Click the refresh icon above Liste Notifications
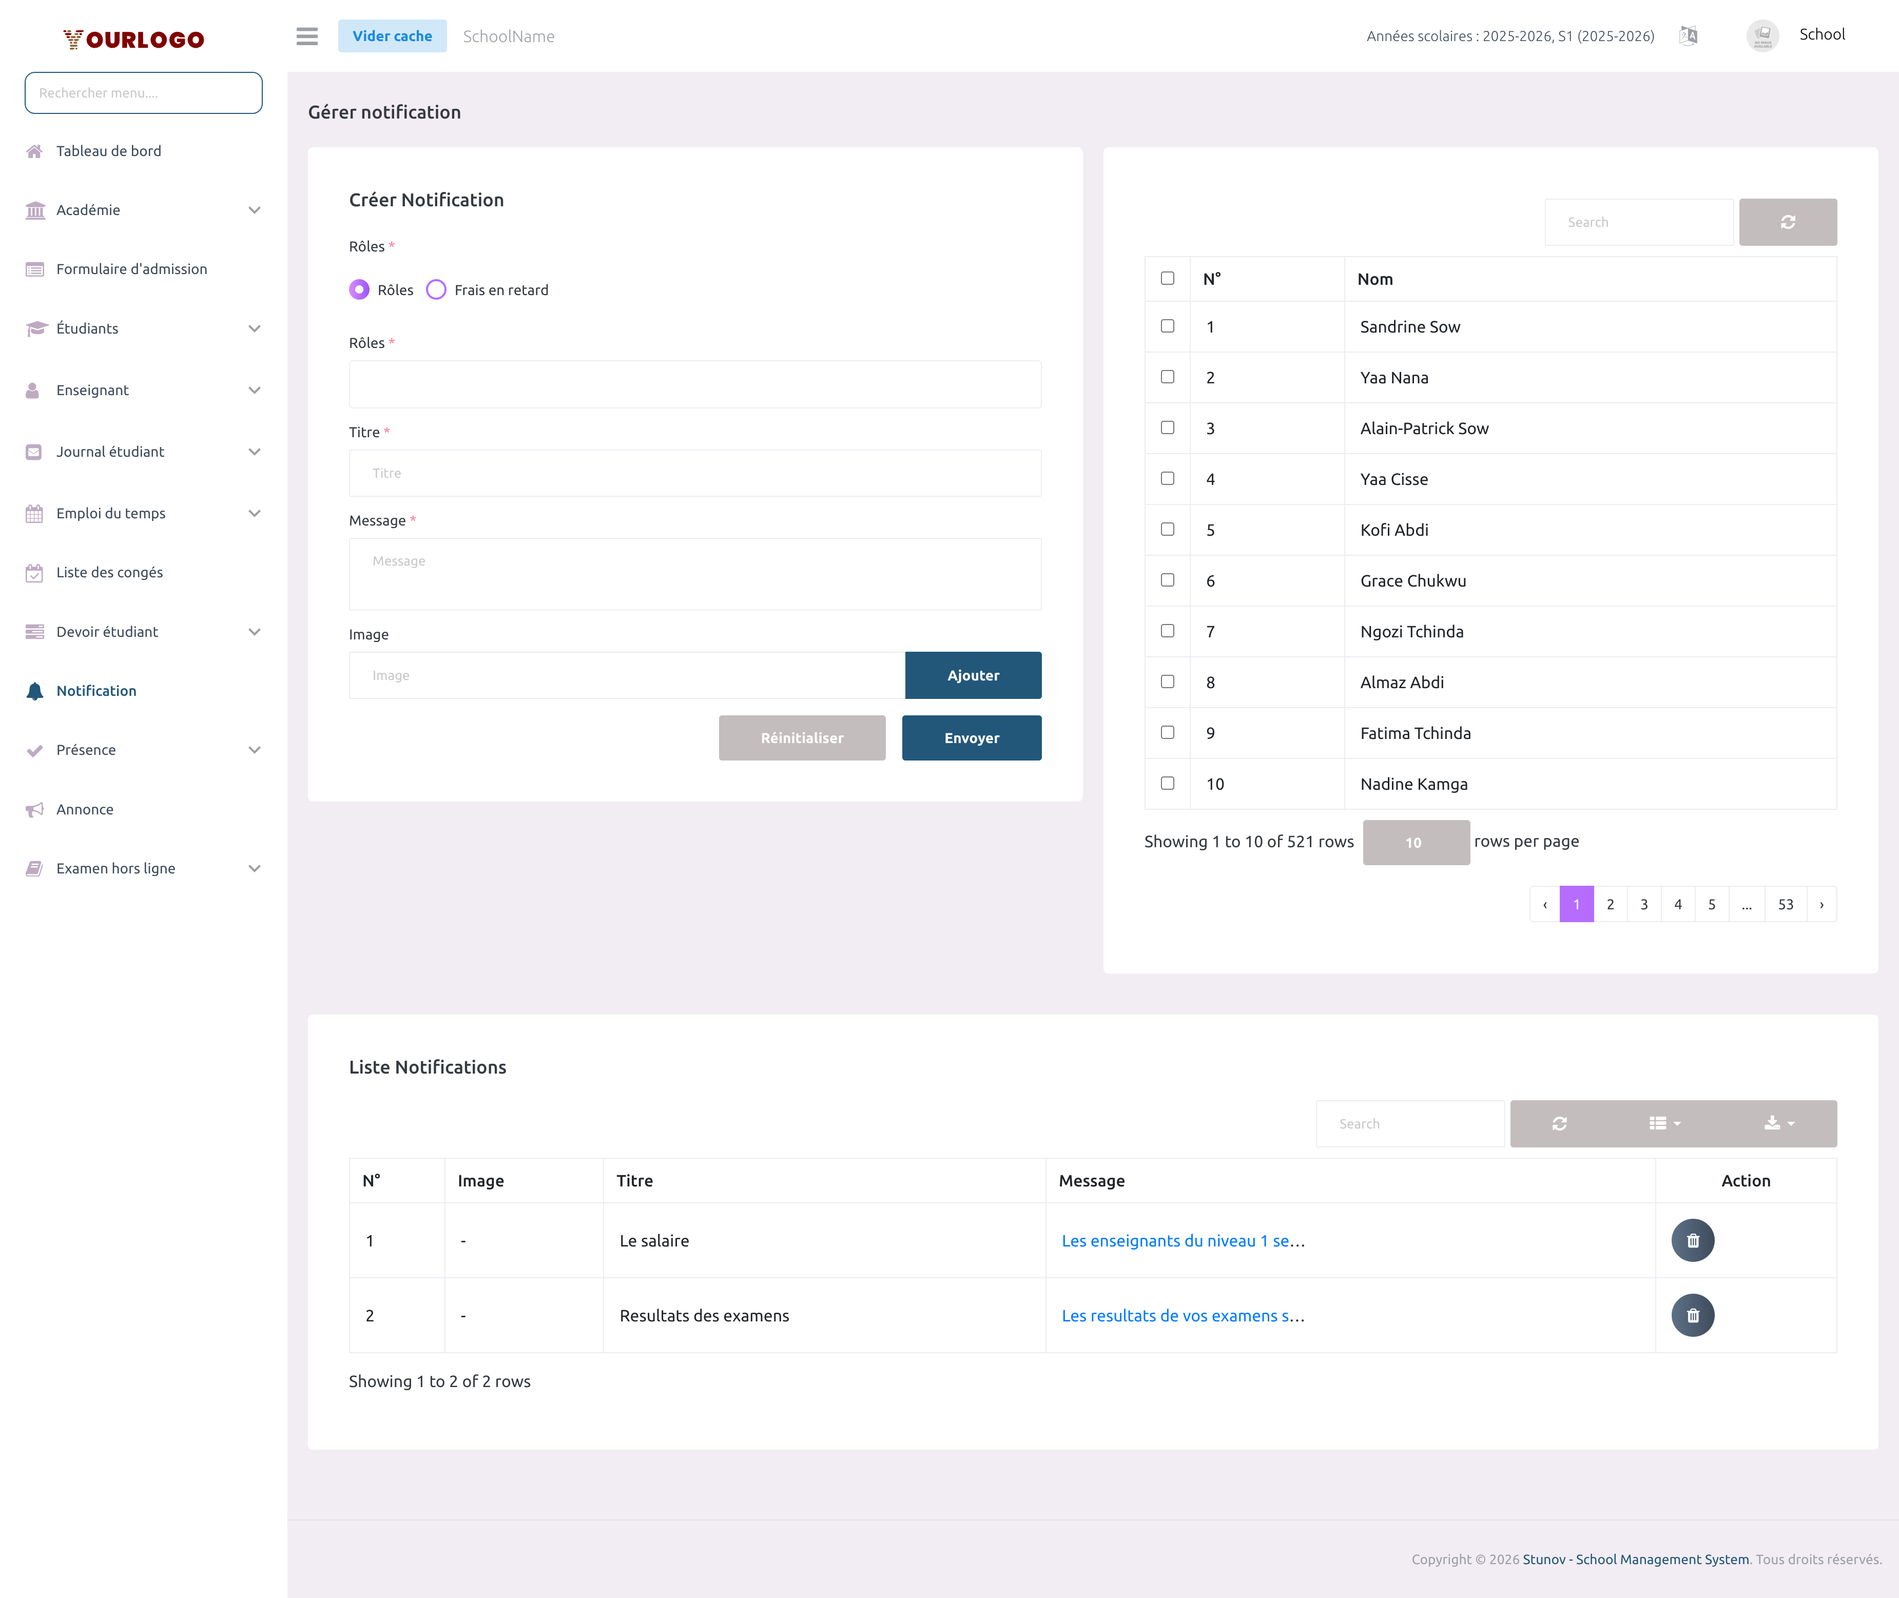The height and width of the screenshot is (1598, 1899). coord(1560,1123)
